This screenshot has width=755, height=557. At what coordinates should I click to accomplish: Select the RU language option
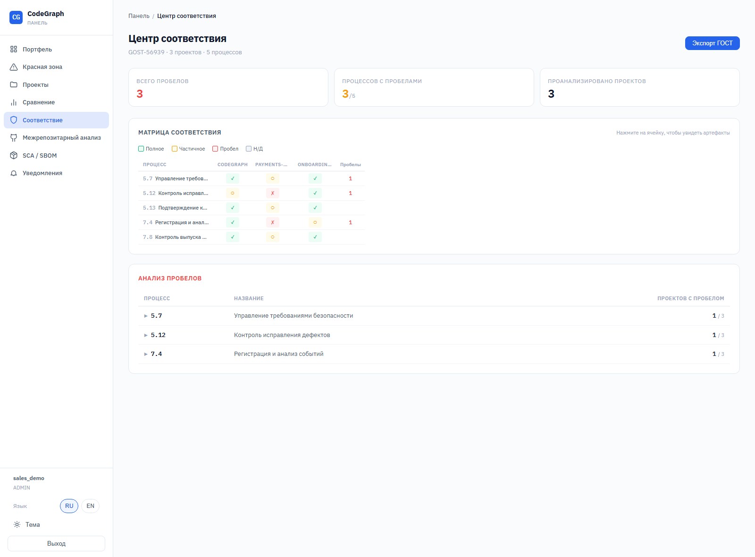point(69,506)
